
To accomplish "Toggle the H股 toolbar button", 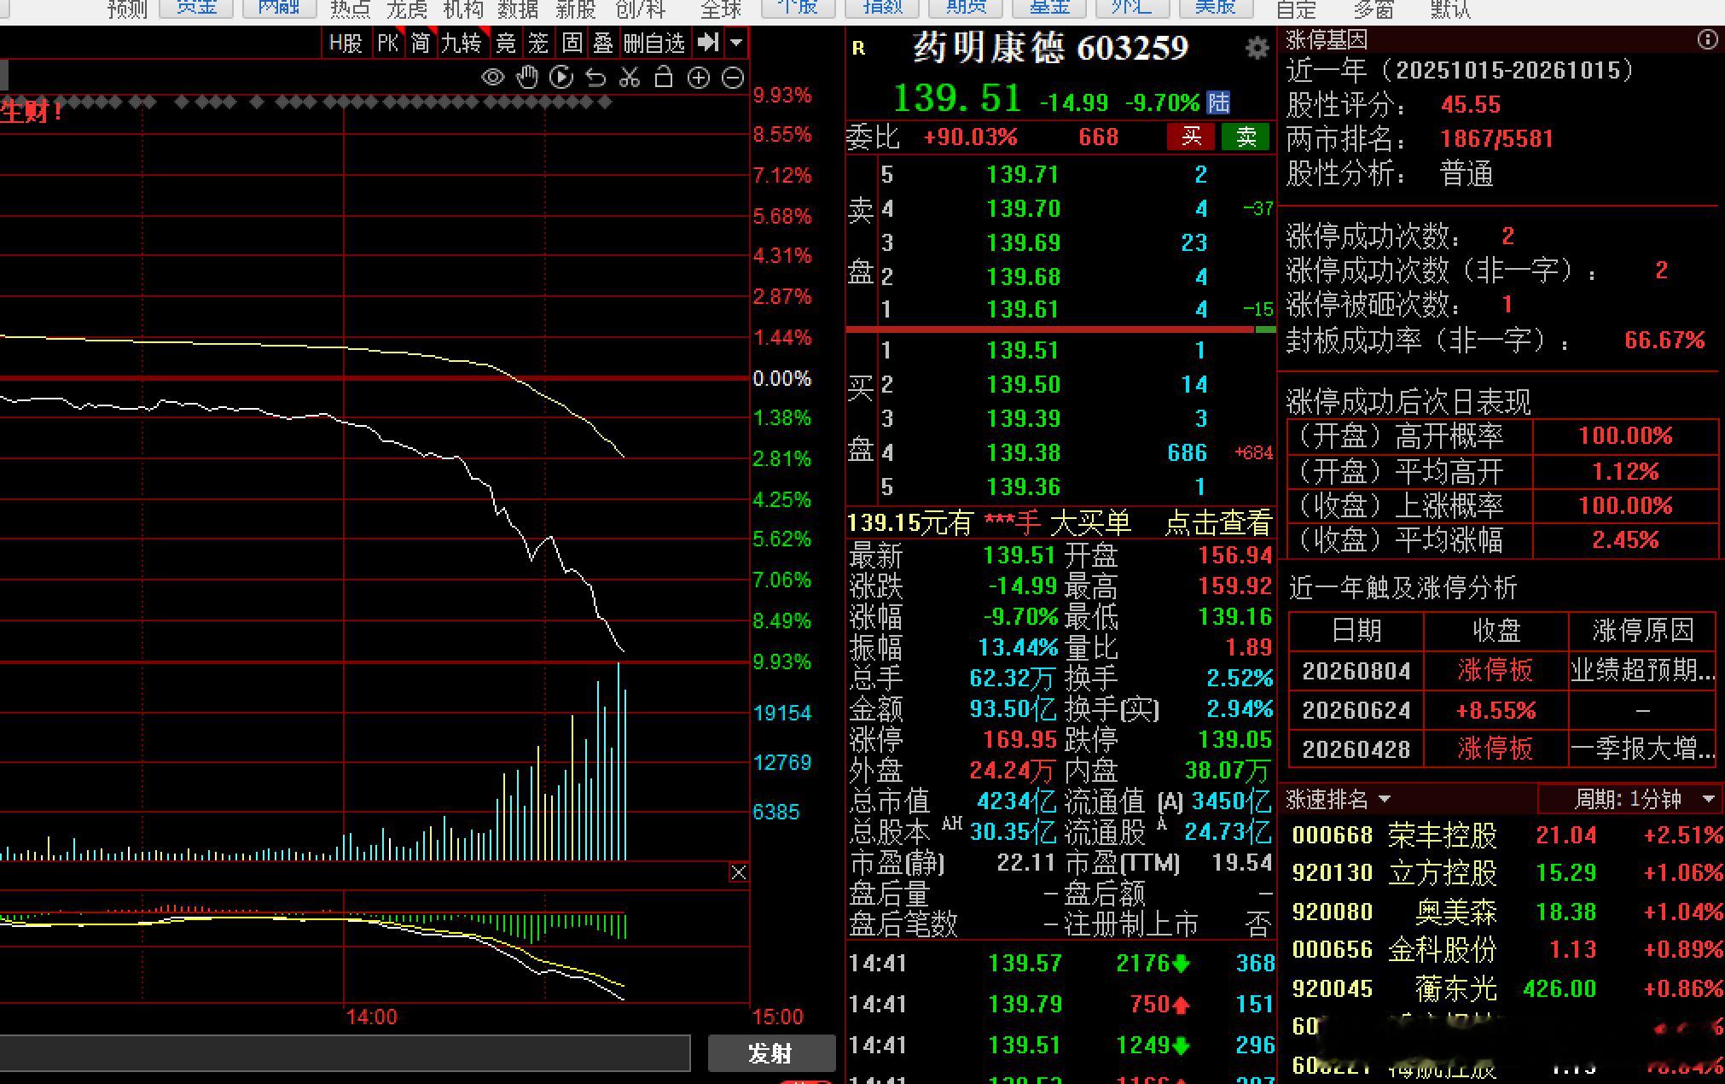I will [346, 43].
